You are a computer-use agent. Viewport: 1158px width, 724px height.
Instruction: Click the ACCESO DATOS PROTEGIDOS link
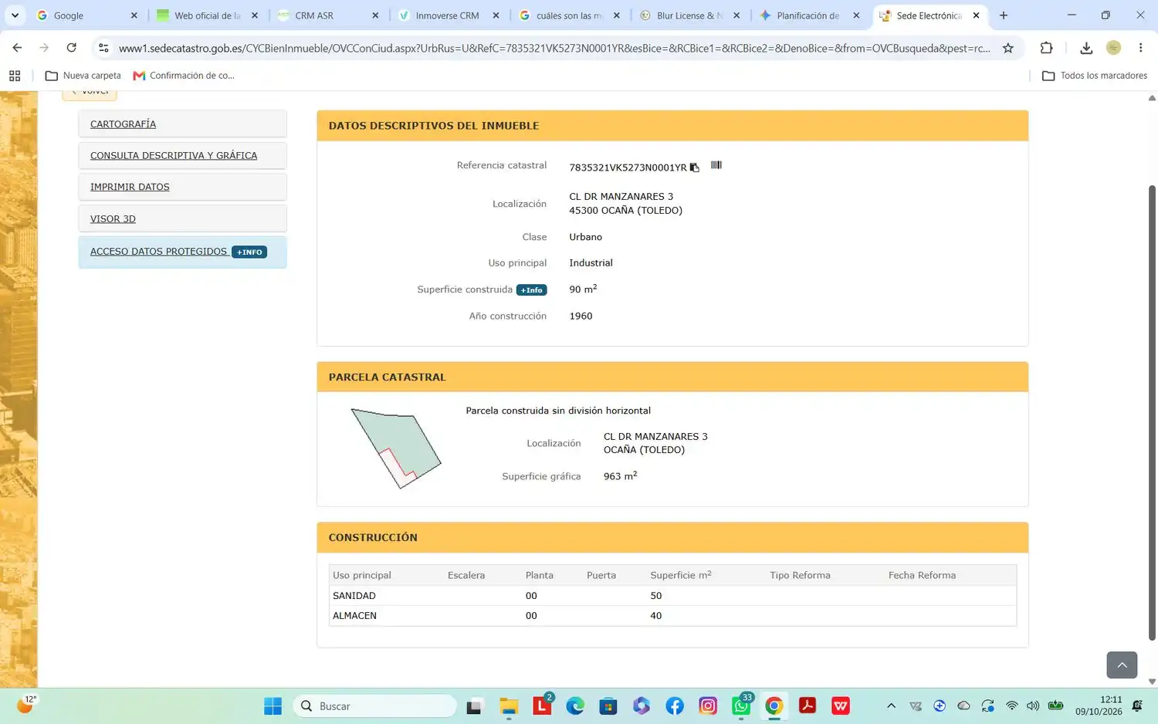pyautogui.click(x=158, y=252)
